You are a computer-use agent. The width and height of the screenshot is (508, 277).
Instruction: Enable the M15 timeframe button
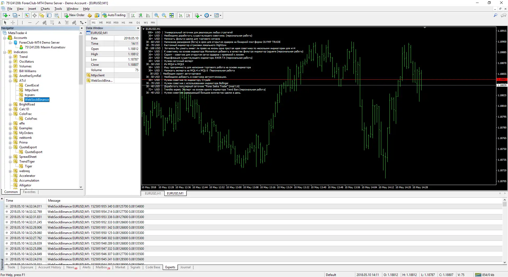(x=108, y=23)
